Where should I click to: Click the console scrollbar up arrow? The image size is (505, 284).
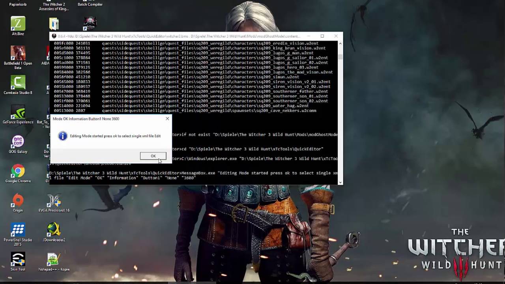[x=340, y=43]
